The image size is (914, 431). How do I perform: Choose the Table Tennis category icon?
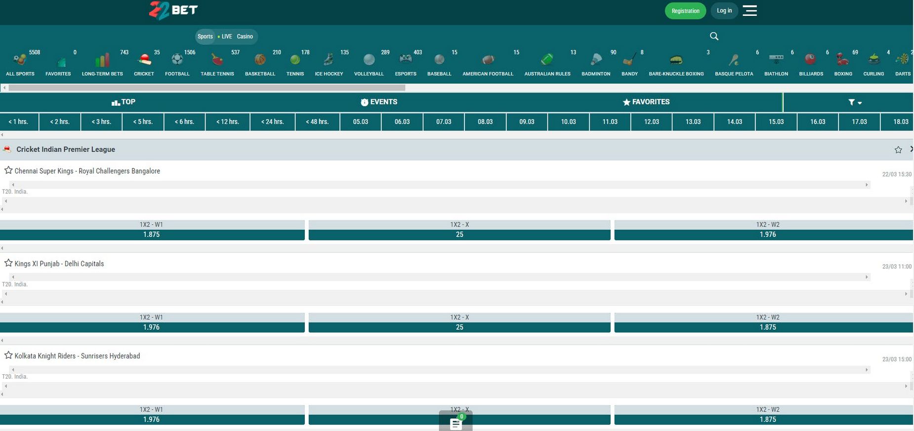tap(217, 60)
